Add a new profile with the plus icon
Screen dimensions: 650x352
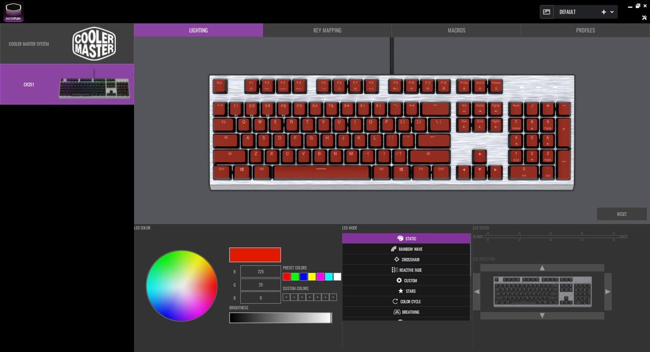604,12
